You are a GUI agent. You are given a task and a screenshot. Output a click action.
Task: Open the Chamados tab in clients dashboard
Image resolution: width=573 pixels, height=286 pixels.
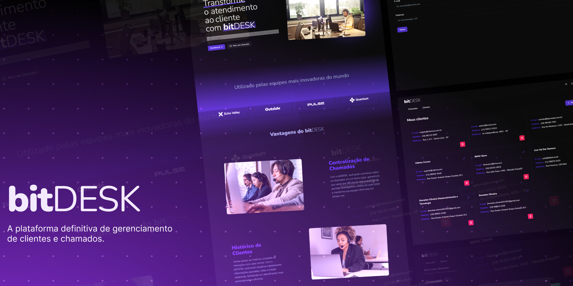pos(413,109)
